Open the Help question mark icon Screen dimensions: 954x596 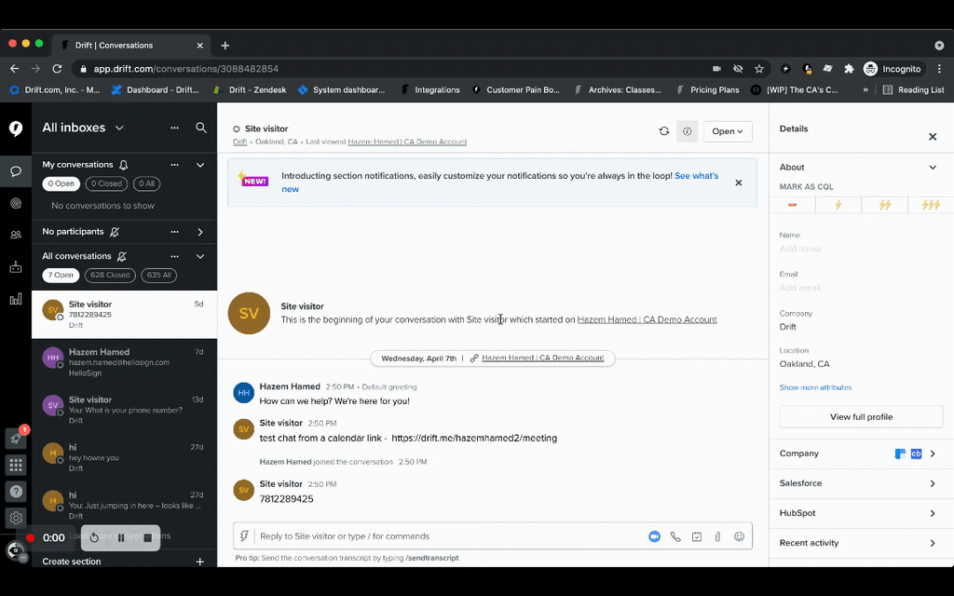16,492
